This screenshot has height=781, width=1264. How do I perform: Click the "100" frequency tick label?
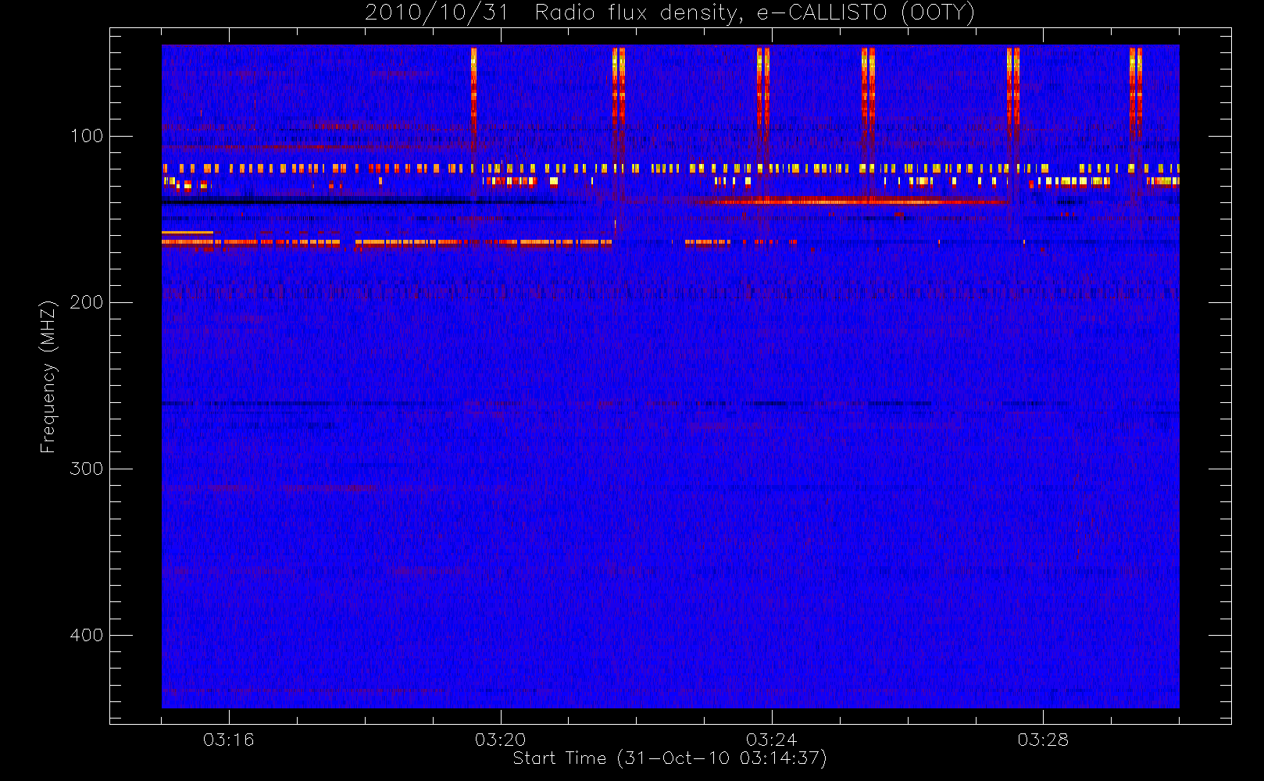[x=86, y=136]
